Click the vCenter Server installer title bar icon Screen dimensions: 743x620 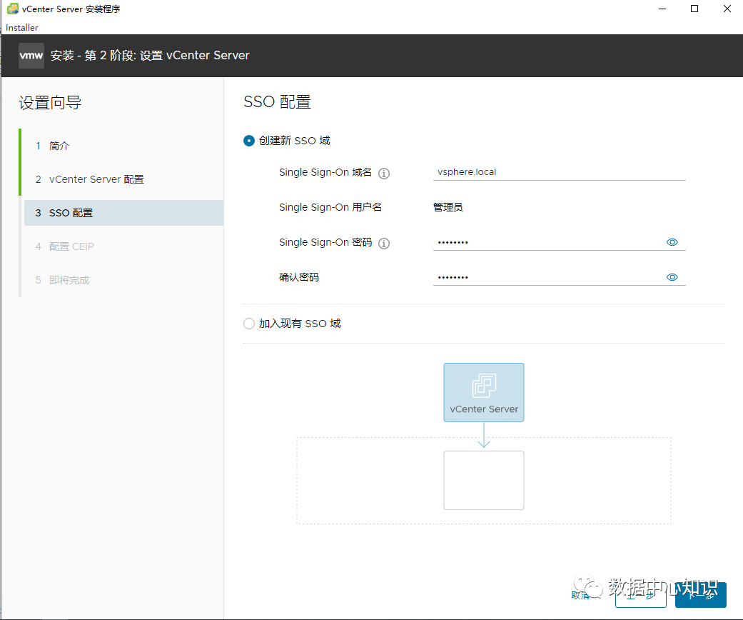click(x=13, y=9)
